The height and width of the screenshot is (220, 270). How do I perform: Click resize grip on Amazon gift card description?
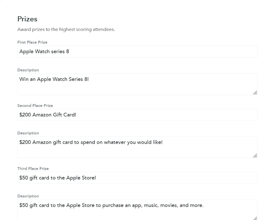tap(255, 156)
